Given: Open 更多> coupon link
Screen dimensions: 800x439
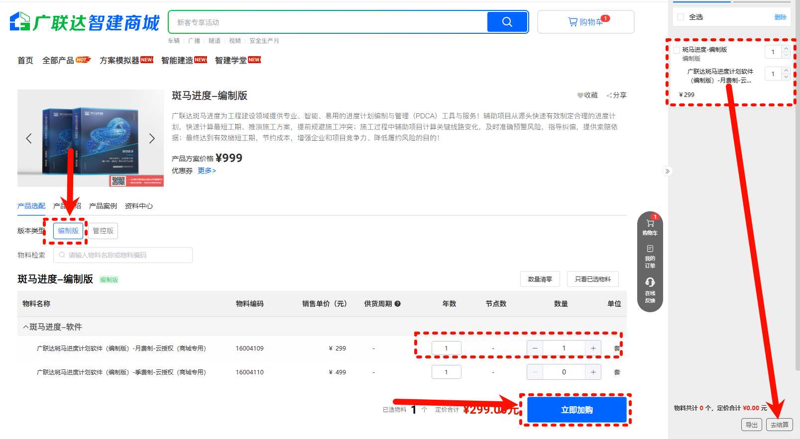Looking at the screenshot, I should 207,171.
